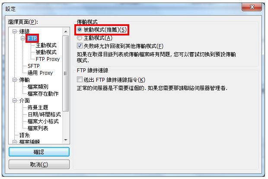Collapse the FTP tree node
This screenshot has width=268, height=179.
coord(23,38)
